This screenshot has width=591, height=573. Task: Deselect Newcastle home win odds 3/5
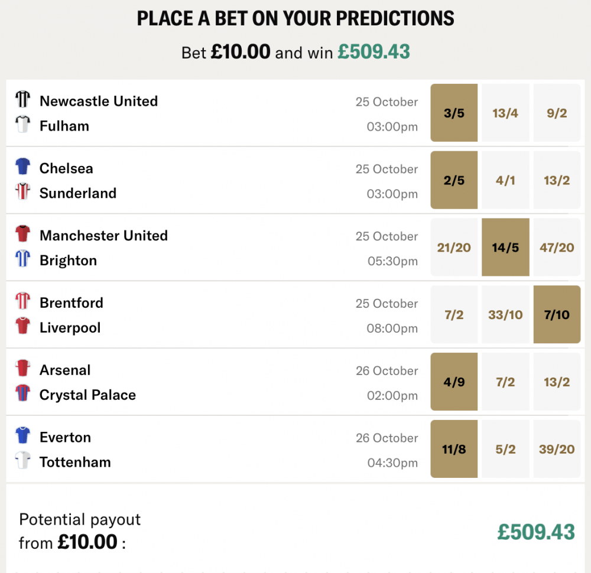454,113
